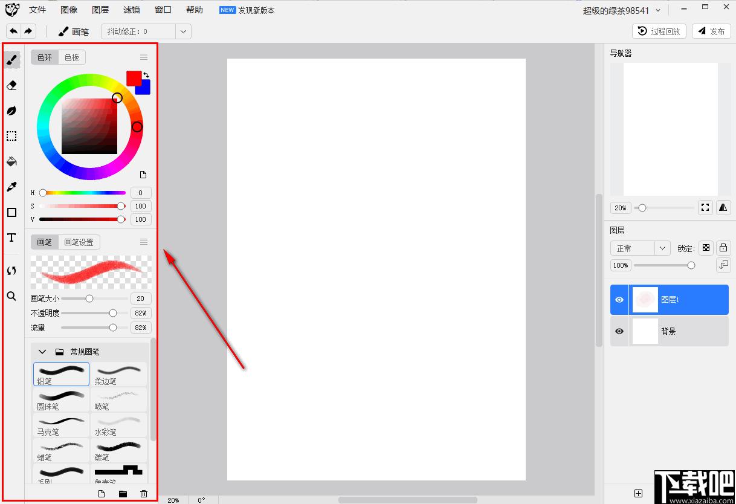Open the 图层 menu
The height and width of the screenshot is (504, 736).
100,10
